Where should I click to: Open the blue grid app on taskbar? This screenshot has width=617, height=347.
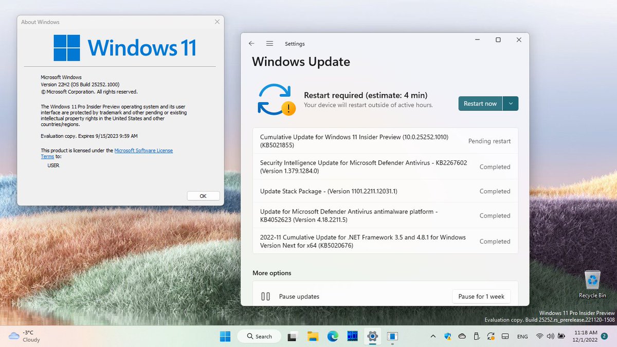(x=353, y=337)
